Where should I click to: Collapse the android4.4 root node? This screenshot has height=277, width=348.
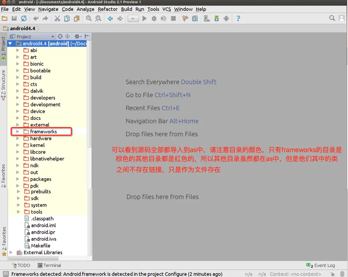pyautogui.click(x=10, y=44)
